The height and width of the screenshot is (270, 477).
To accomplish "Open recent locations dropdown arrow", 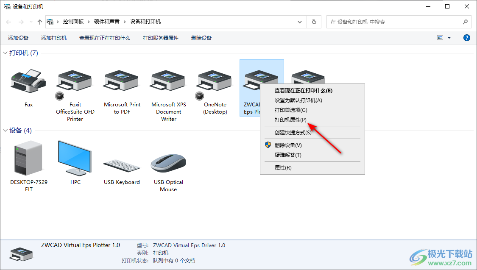I will (31, 22).
